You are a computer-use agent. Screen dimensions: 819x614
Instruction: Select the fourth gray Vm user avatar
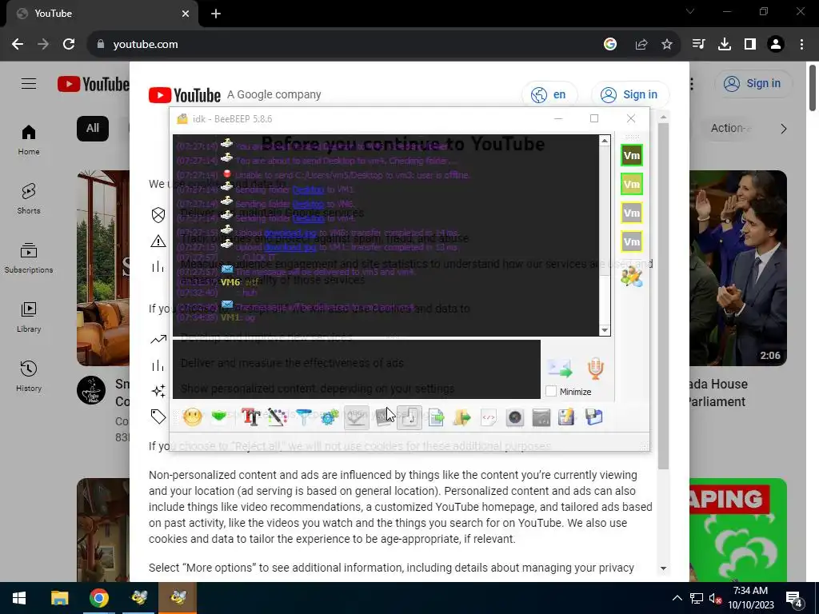click(x=632, y=241)
